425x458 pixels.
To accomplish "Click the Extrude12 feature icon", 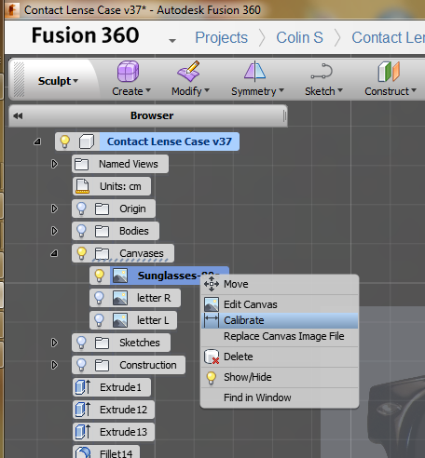I will click(83, 410).
